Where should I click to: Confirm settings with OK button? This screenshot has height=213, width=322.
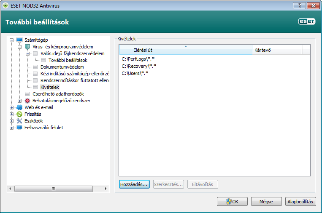tap(232, 202)
